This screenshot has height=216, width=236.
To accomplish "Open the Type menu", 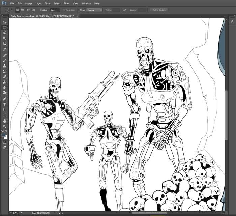I will coord(48,3).
